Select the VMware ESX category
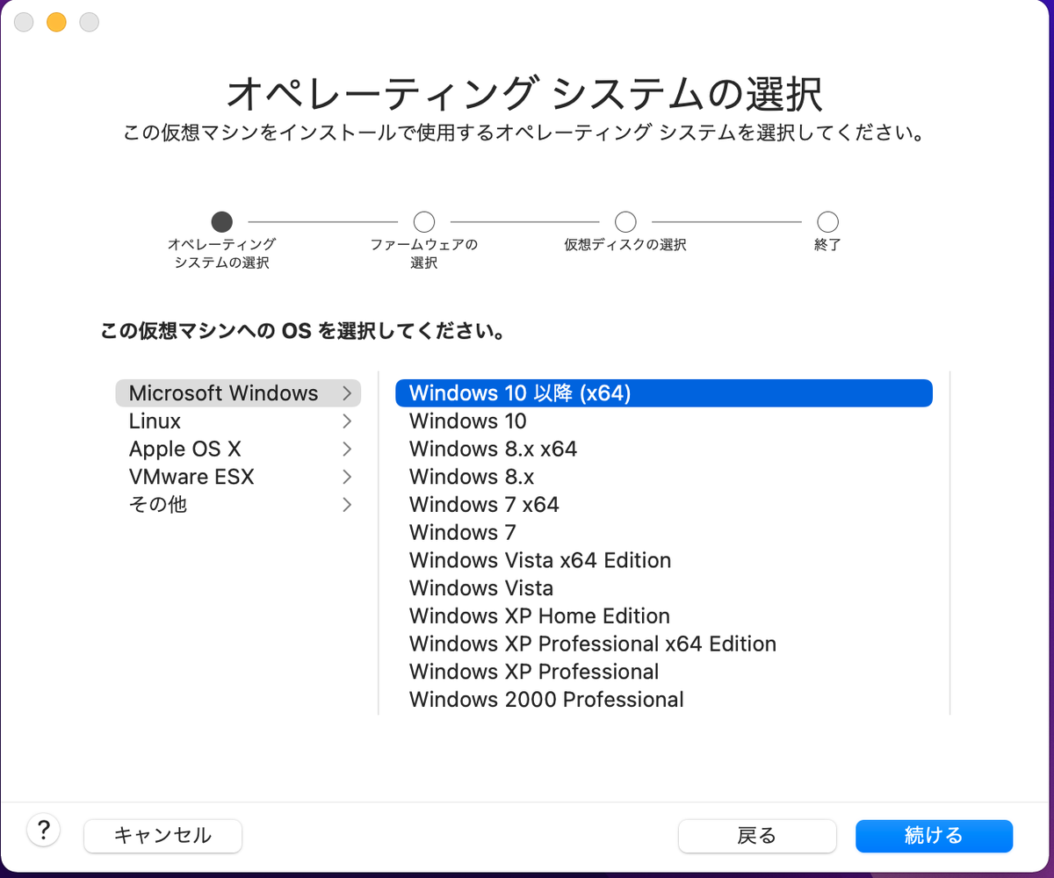Viewport: 1054px width, 878px height. click(x=191, y=477)
